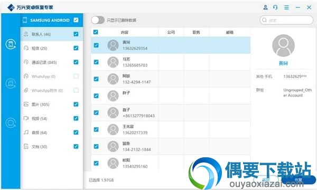Click the contacts (46) person icon
This screenshot has width=317, height=190.
tap(26, 34)
